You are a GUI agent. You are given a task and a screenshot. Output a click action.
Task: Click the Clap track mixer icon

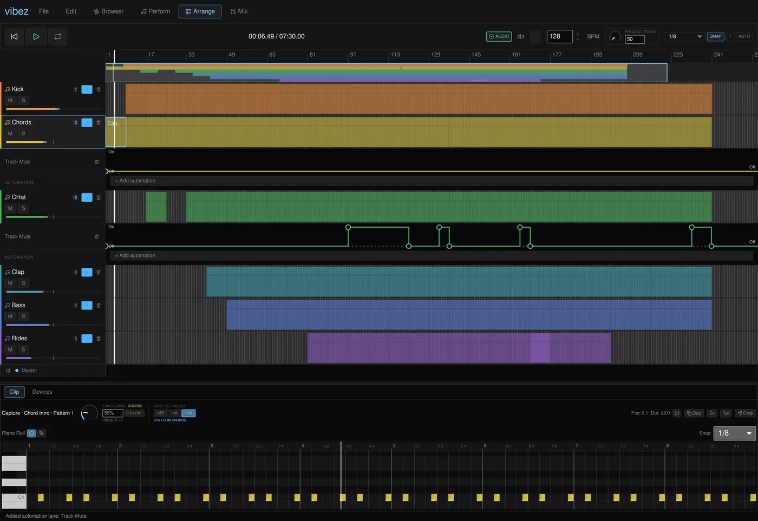75,273
